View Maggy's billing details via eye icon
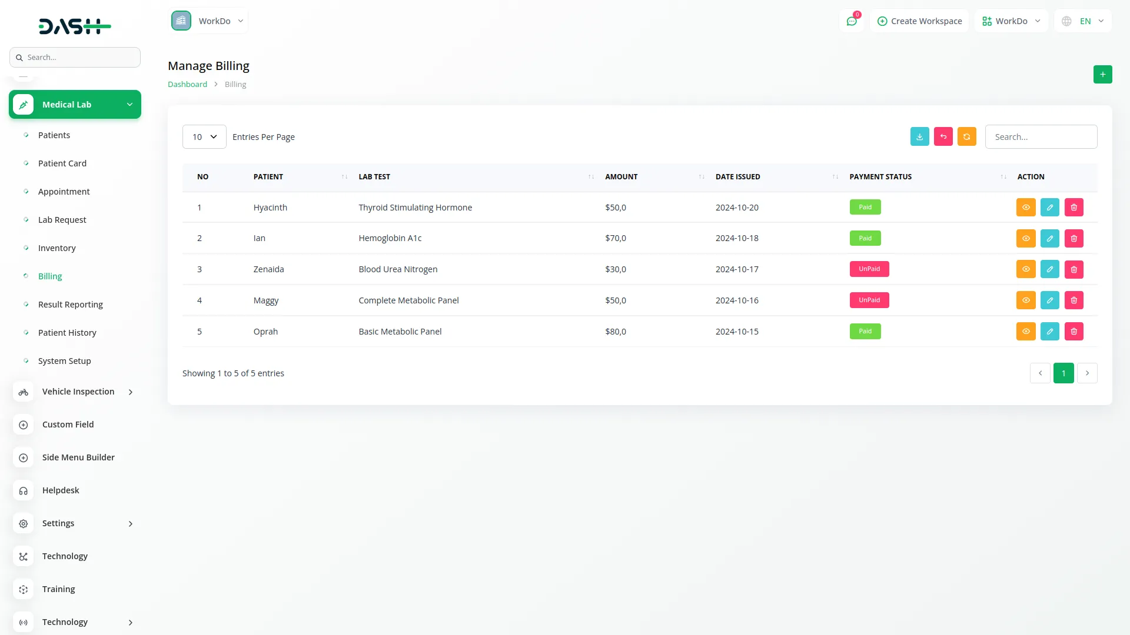The image size is (1130, 635). click(1026, 300)
